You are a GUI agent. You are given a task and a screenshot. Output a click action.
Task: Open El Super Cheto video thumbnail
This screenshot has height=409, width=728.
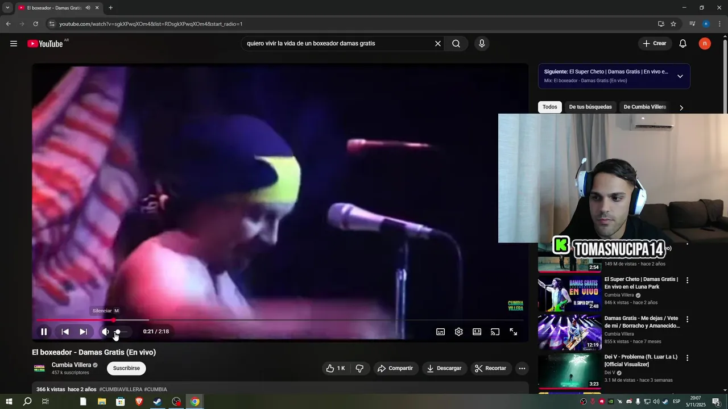(569, 294)
